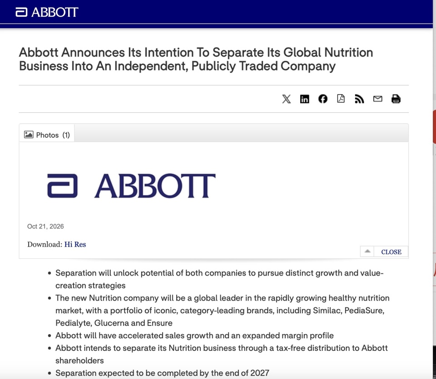Viewport: 436px width, 379px height.
Task: Collapse the photo panel with the up arrow
Action: point(367,252)
